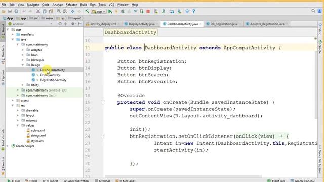Screen dimensions: 324x182
Task: Click the Find magnifier icon
Action: (59, 11)
